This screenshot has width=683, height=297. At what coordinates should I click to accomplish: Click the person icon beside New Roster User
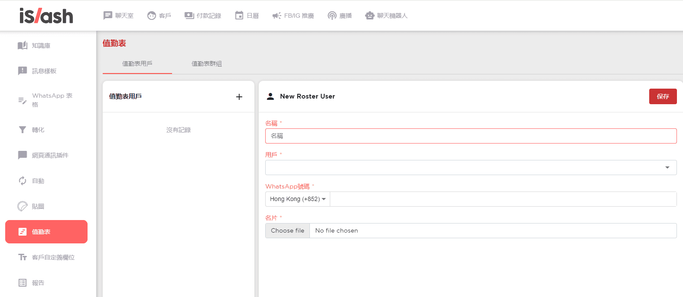[x=270, y=96]
